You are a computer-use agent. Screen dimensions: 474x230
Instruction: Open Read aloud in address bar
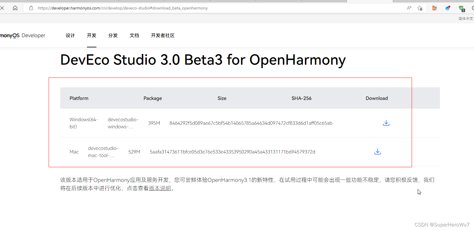(x=409, y=8)
